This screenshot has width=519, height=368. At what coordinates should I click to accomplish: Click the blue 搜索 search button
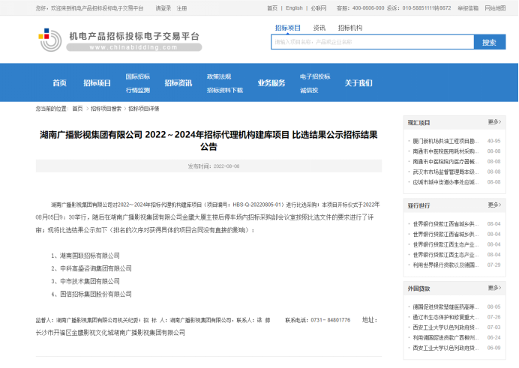click(490, 42)
